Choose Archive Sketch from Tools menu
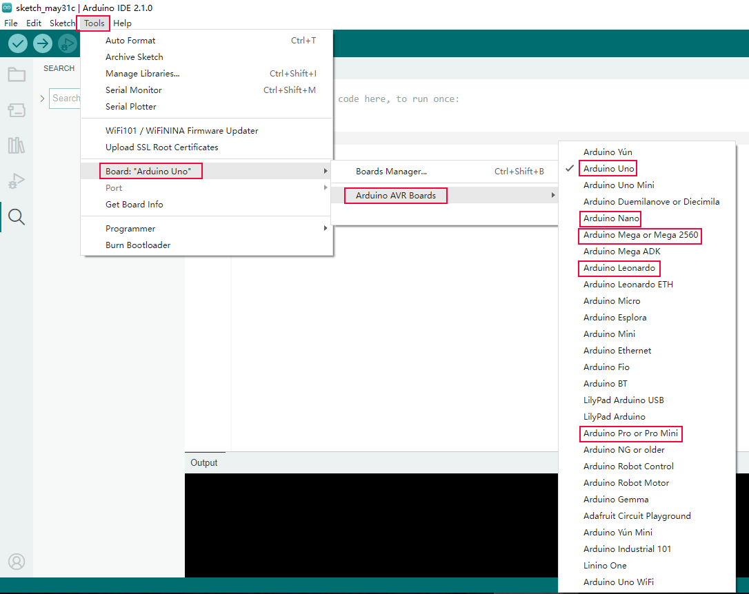 pyautogui.click(x=206, y=57)
